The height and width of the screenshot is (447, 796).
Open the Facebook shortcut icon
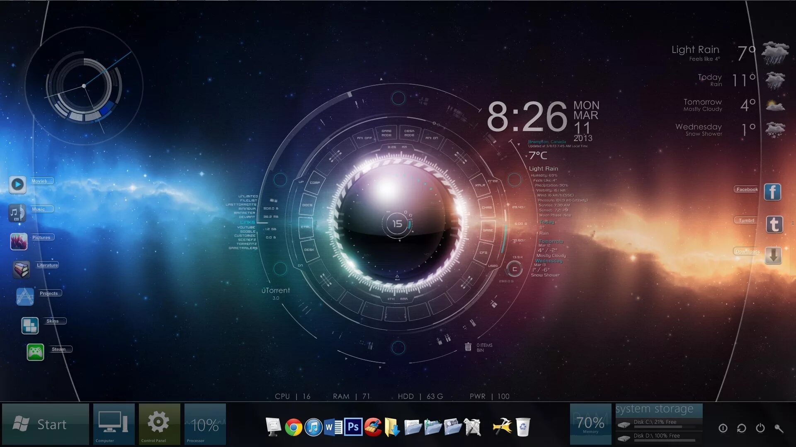pyautogui.click(x=772, y=192)
